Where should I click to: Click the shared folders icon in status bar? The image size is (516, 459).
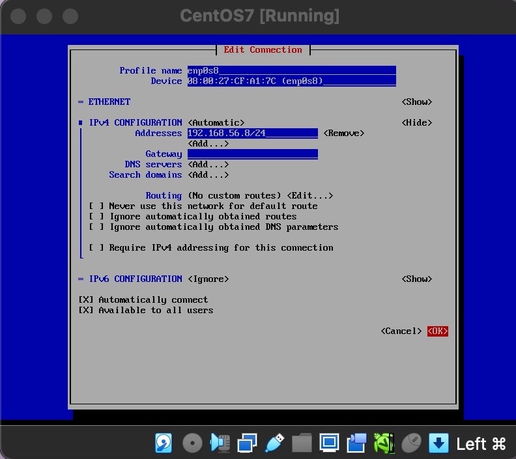tap(302, 443)
